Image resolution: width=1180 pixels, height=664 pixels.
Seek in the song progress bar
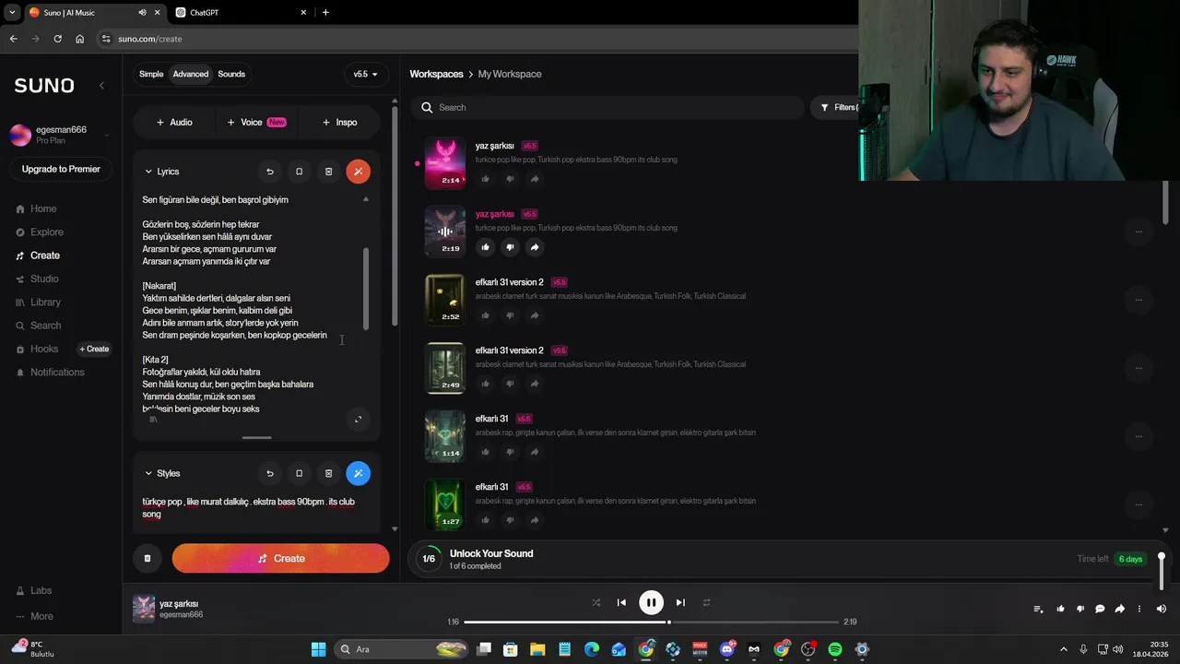pos(650,622)
